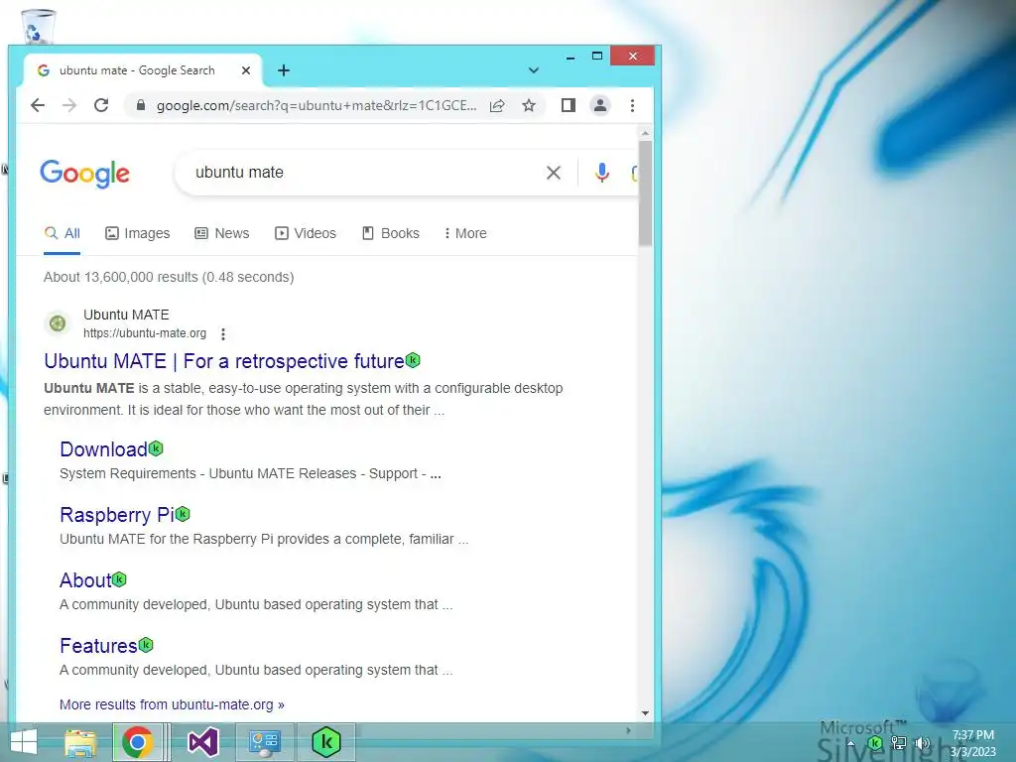Open a new browser tab
This screenshot has width=1016, height=762.
[x=284, y=70]
